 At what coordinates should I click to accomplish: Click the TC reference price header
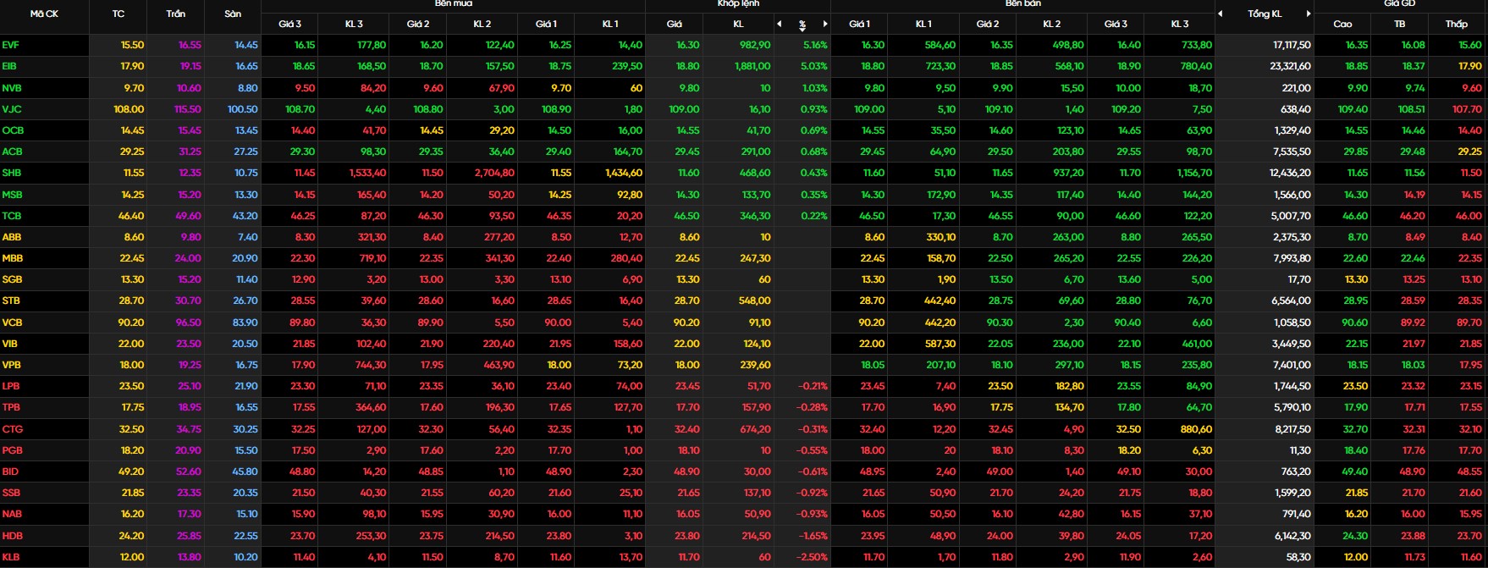click(x=118, y=14)
